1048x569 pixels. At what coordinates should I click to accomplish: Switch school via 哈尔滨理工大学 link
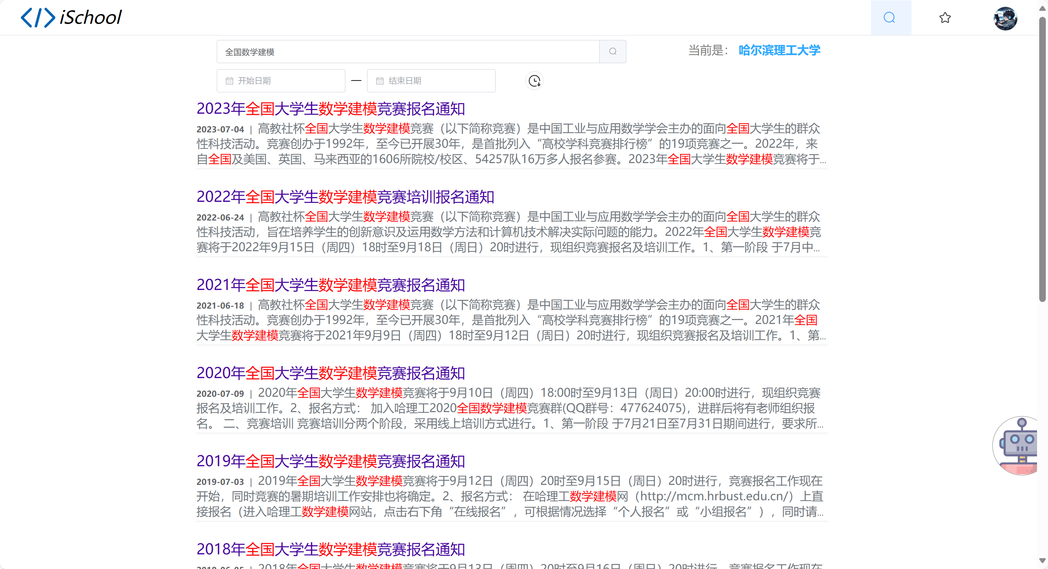(779, 50)
